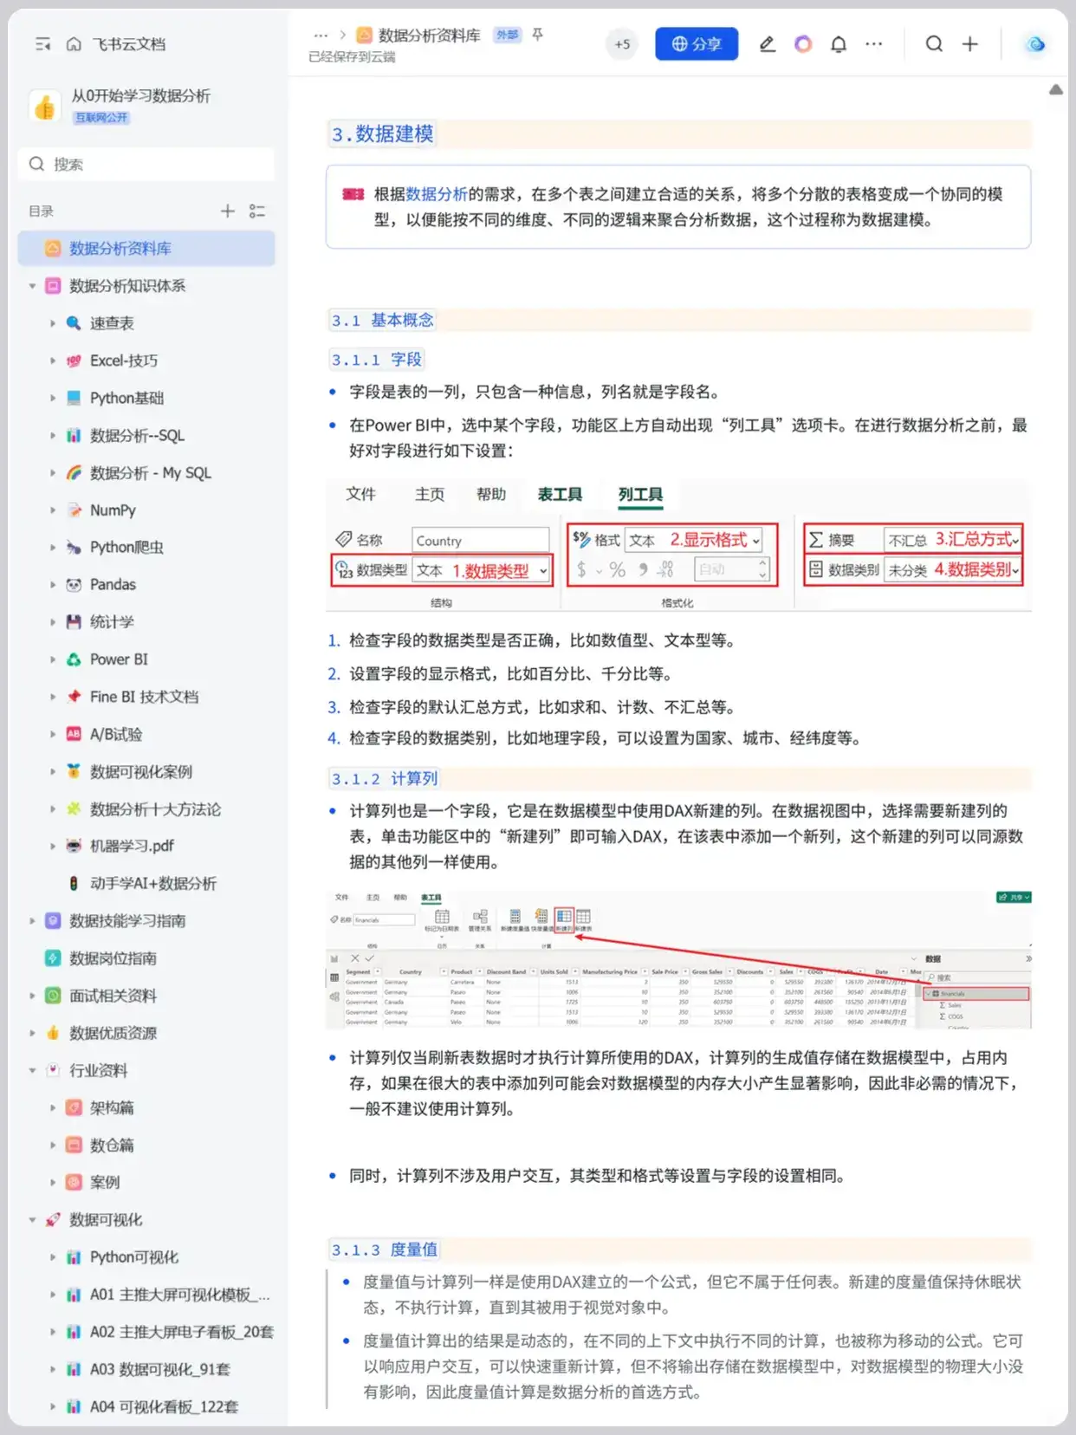This screenshot has height=1435, width=1076.
Task: Go to the 飞书云文档 home icon
Action: point(75,44)
